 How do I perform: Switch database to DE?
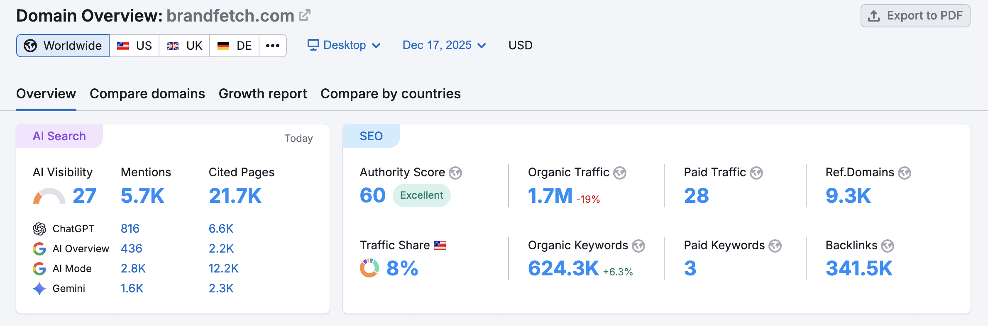(235, 46)
